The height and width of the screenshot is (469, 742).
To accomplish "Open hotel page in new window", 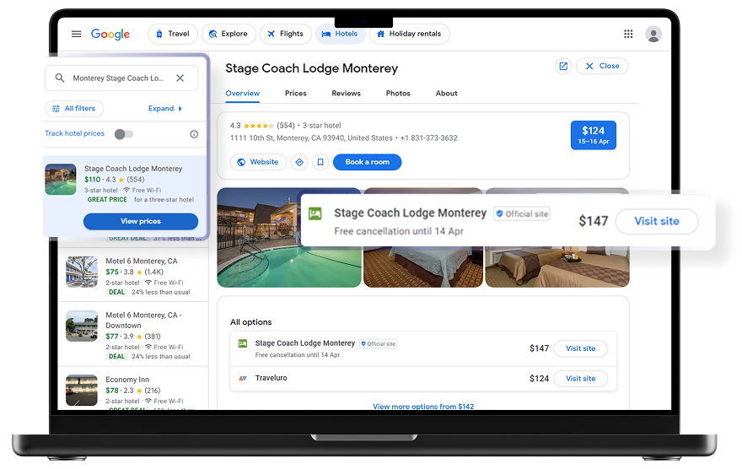I will pos(563,67).
